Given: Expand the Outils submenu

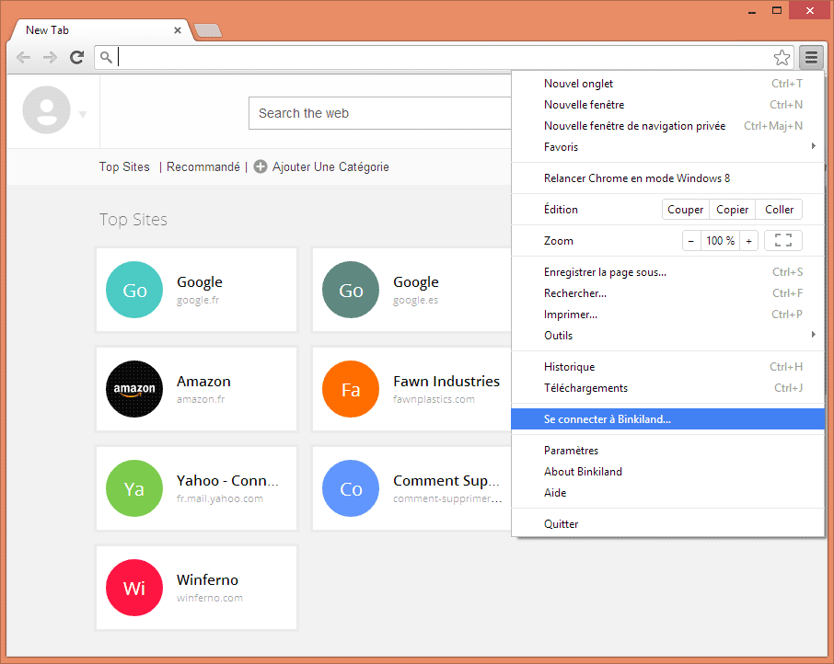Looking at the screenshot, I should (668, 336).
